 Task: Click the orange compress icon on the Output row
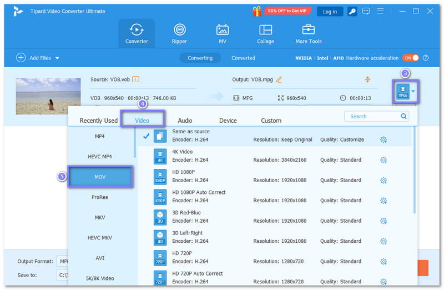(367, 79)
